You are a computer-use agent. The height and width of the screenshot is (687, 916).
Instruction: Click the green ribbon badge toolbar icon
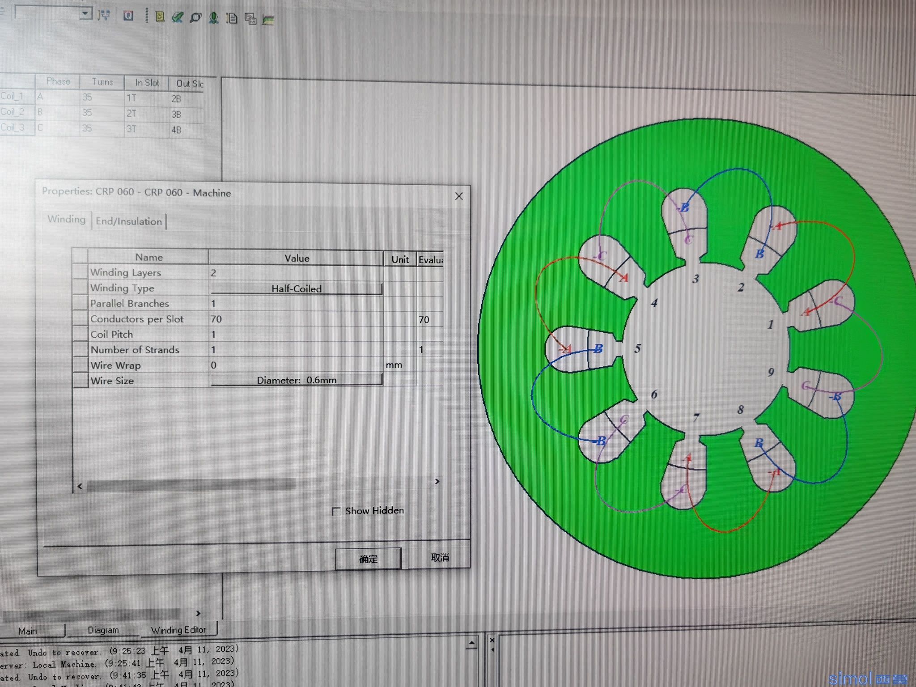point(214,18)
